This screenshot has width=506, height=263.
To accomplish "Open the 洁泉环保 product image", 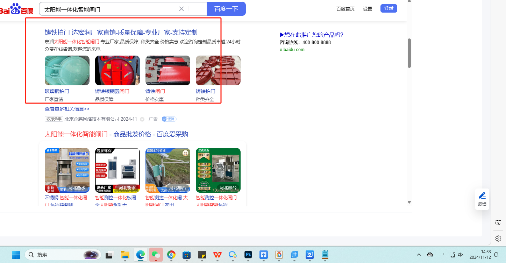I will coord(117,170).
